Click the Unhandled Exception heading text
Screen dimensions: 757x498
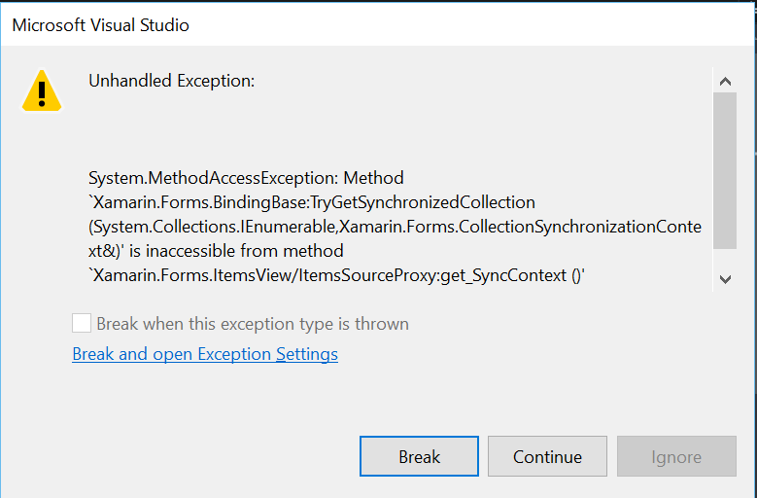tap(172, 81)
